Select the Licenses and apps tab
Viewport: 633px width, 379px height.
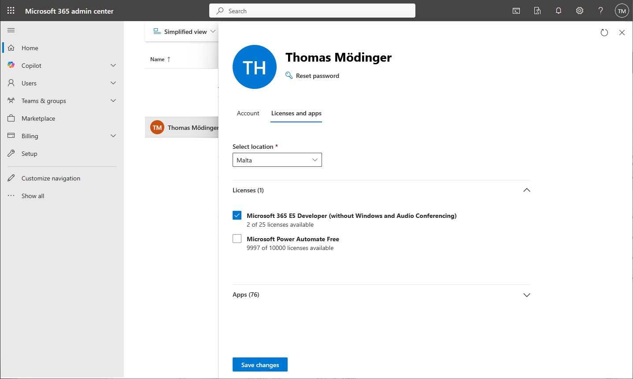(296, 113)
